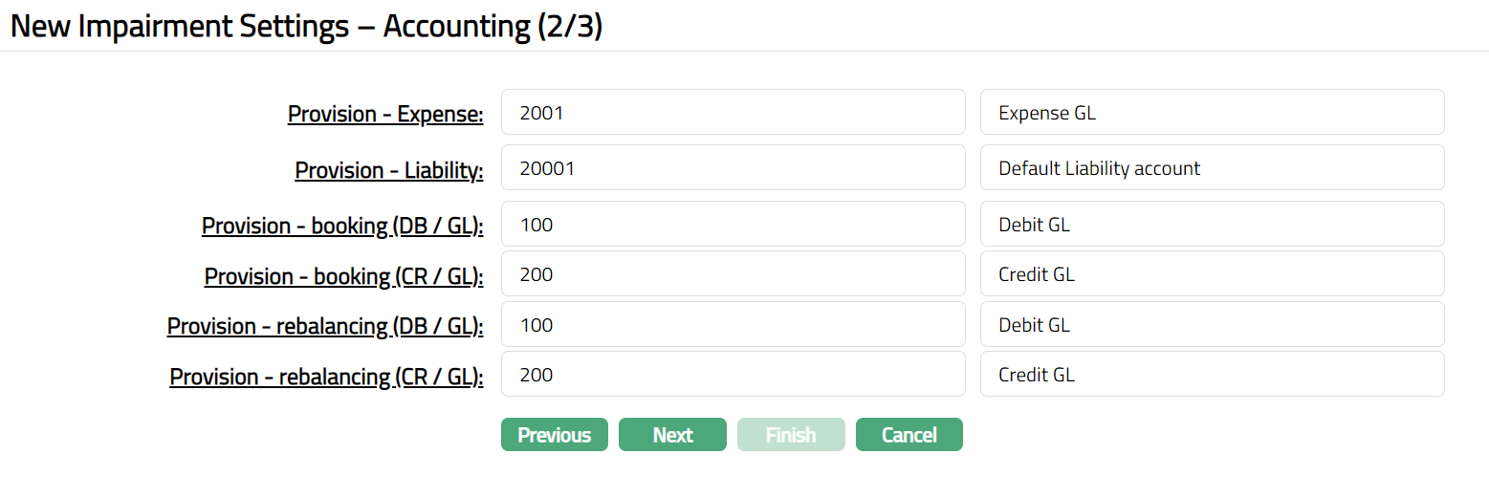Click Credit GL description in the booking row
Screen dimensions: 1489x477
tap(1212, 274)
